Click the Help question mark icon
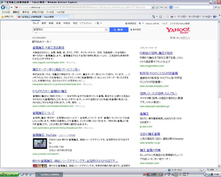The image size is (221, 177). [214, 17]
